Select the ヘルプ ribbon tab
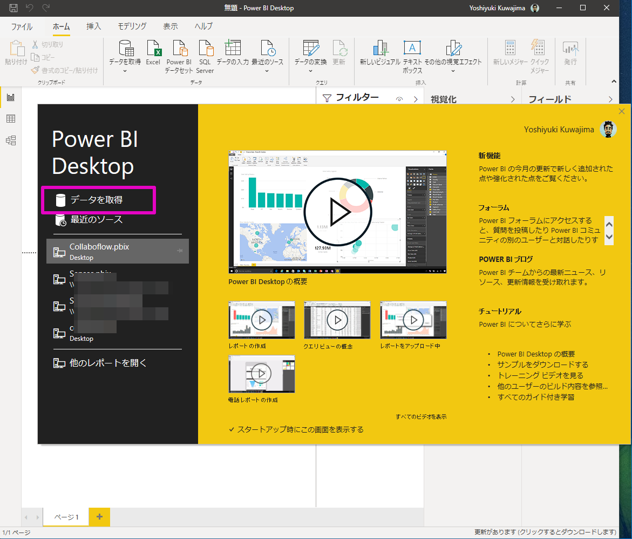 click(x=203, y=26)
